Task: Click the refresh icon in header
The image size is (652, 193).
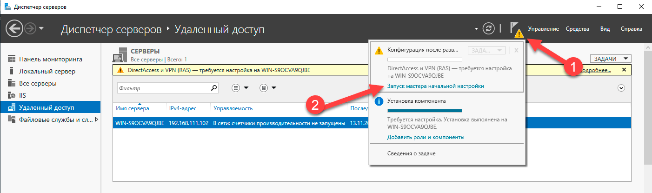Action: tap(488, 28)
